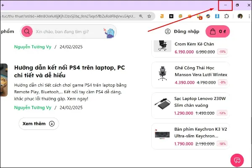
Task: Click the Xem thêm button
Action: click(39, 123)
